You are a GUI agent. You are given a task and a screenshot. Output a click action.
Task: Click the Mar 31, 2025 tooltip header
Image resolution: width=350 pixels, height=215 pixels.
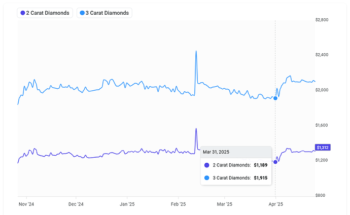[x=236, y=152]
